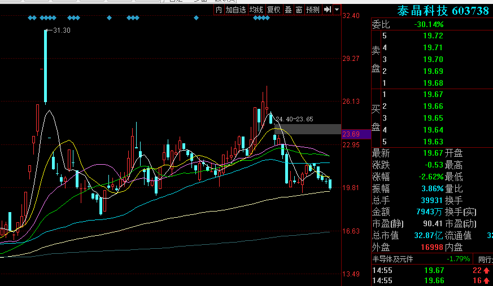This screenshot has width=493, height=286.
Task: Open the toolbar dropdown arrow
Action: [337, 10]
